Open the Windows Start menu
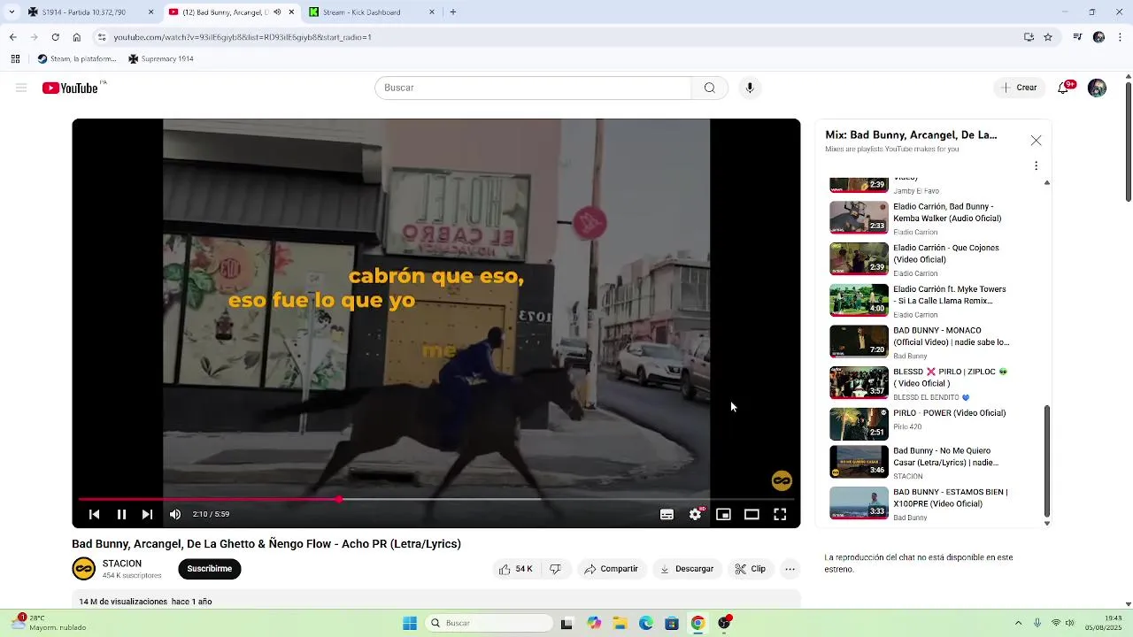The height and width of the screenshot is (637, 1133). click(410, 623)
